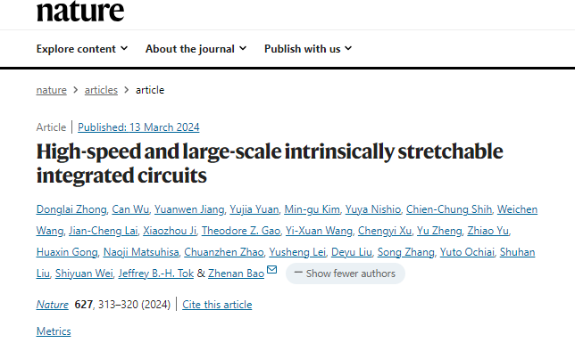This screenshot has width=575, height=343.
Task: Click the nature logo
Action: [80, 11]
